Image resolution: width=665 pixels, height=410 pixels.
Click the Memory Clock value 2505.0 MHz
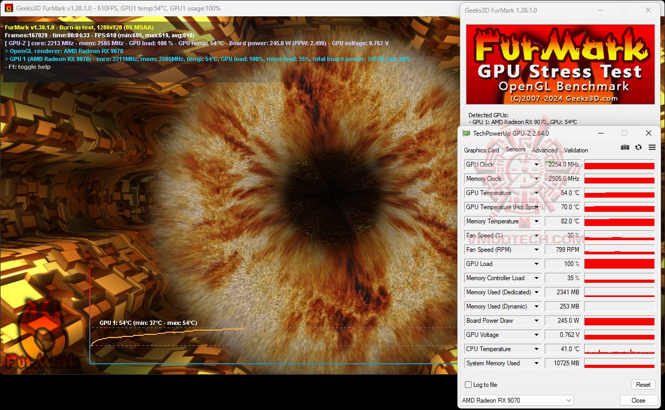point(563,179)
